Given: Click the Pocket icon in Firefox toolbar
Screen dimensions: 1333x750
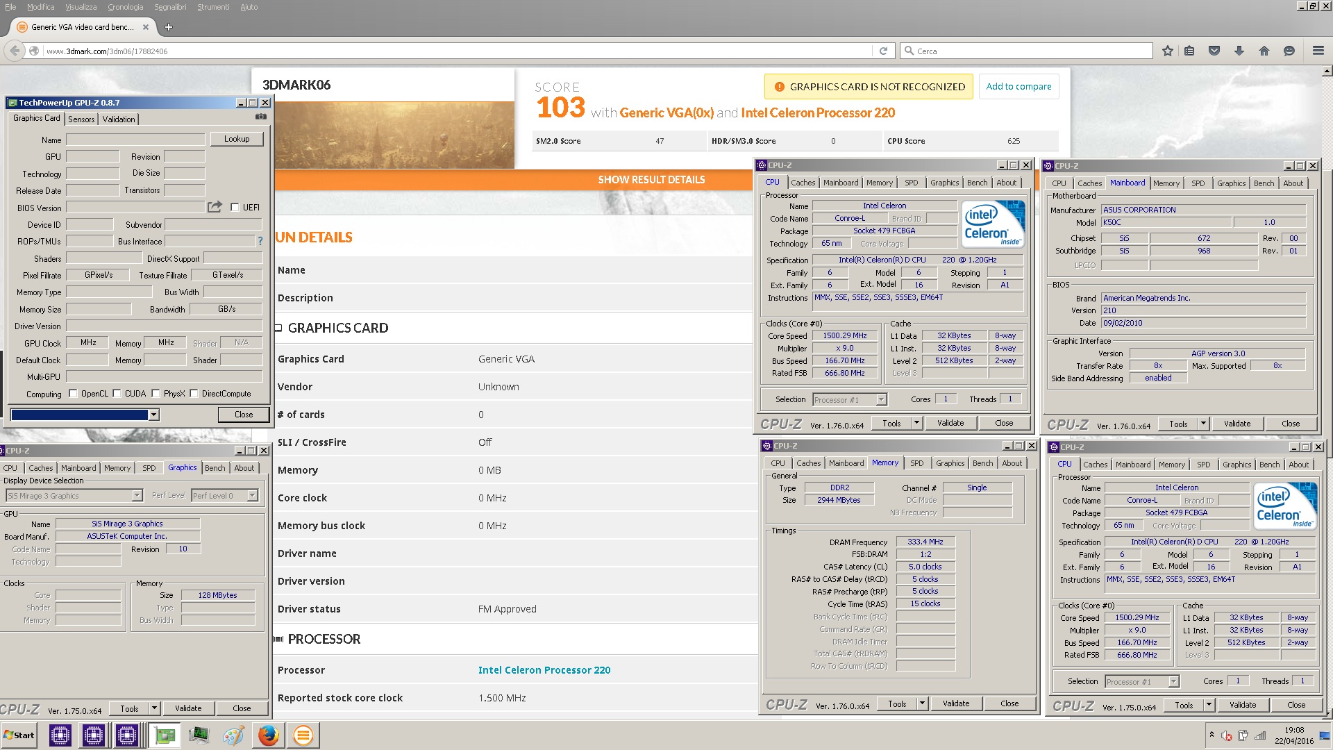Looking at the screenshot, I should [1214, 51].
